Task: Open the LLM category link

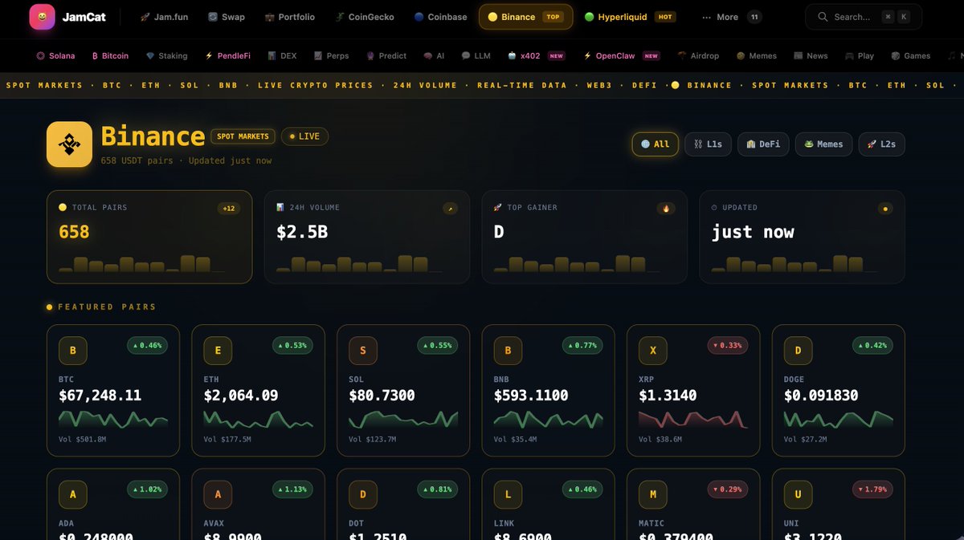Action: click(476, 56)
